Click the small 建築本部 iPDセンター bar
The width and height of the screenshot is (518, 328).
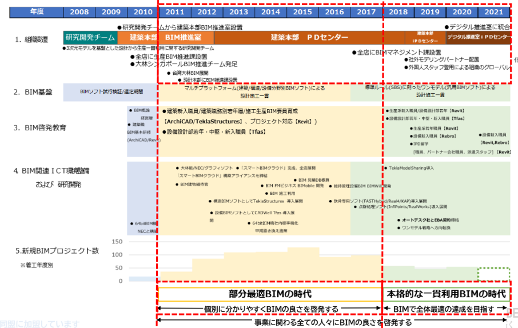pos(425,38)
